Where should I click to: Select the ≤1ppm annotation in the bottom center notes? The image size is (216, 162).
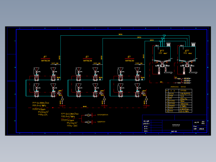pyautogui.click(x=68, y=120)
